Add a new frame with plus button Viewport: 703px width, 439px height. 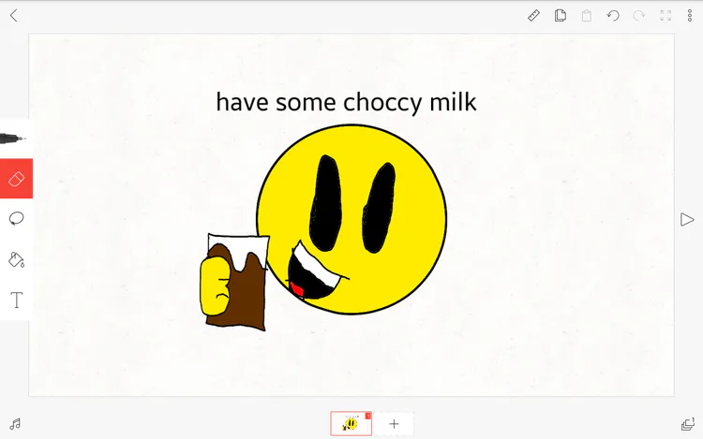pyautogui.click(x=394, y=424)
